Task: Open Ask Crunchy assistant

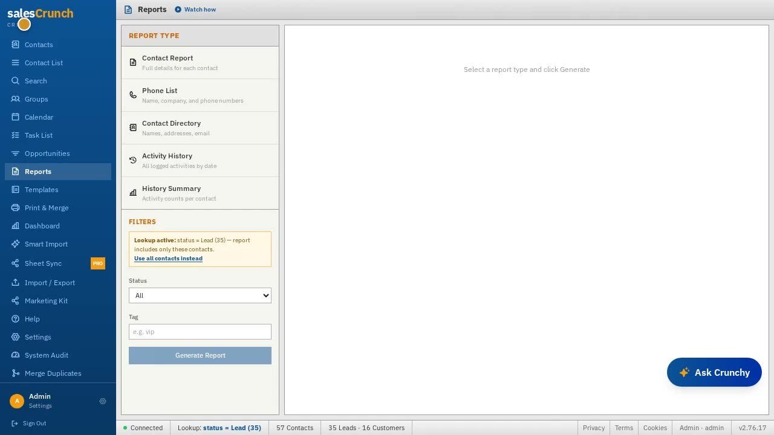Action: [714, 372]
